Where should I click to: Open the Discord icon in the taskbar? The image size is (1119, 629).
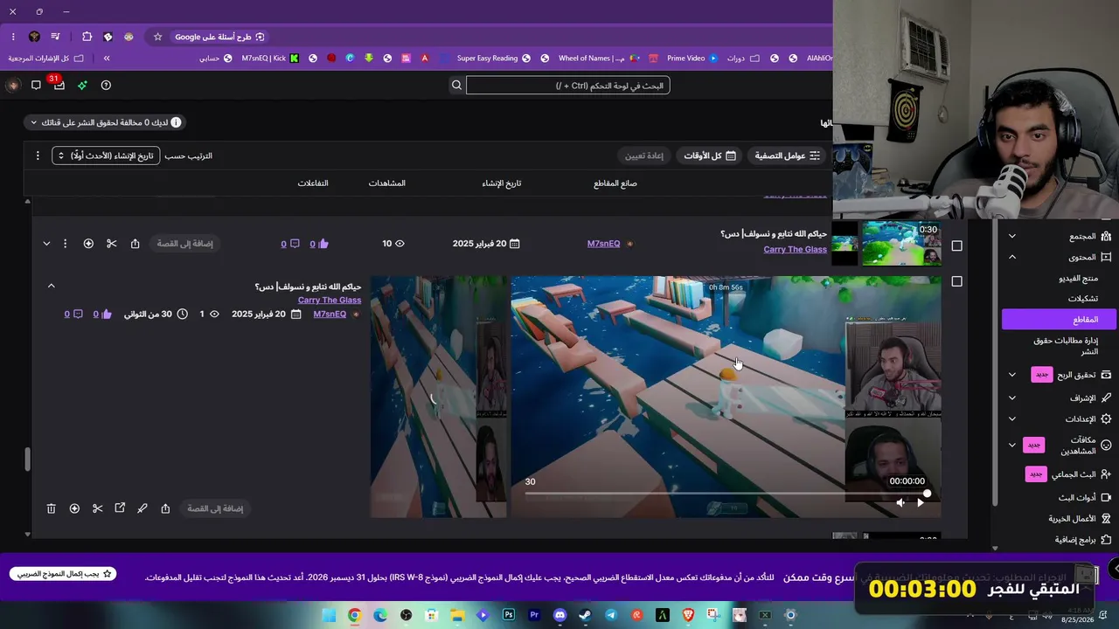pyautogui.click(x=560, y=615)
